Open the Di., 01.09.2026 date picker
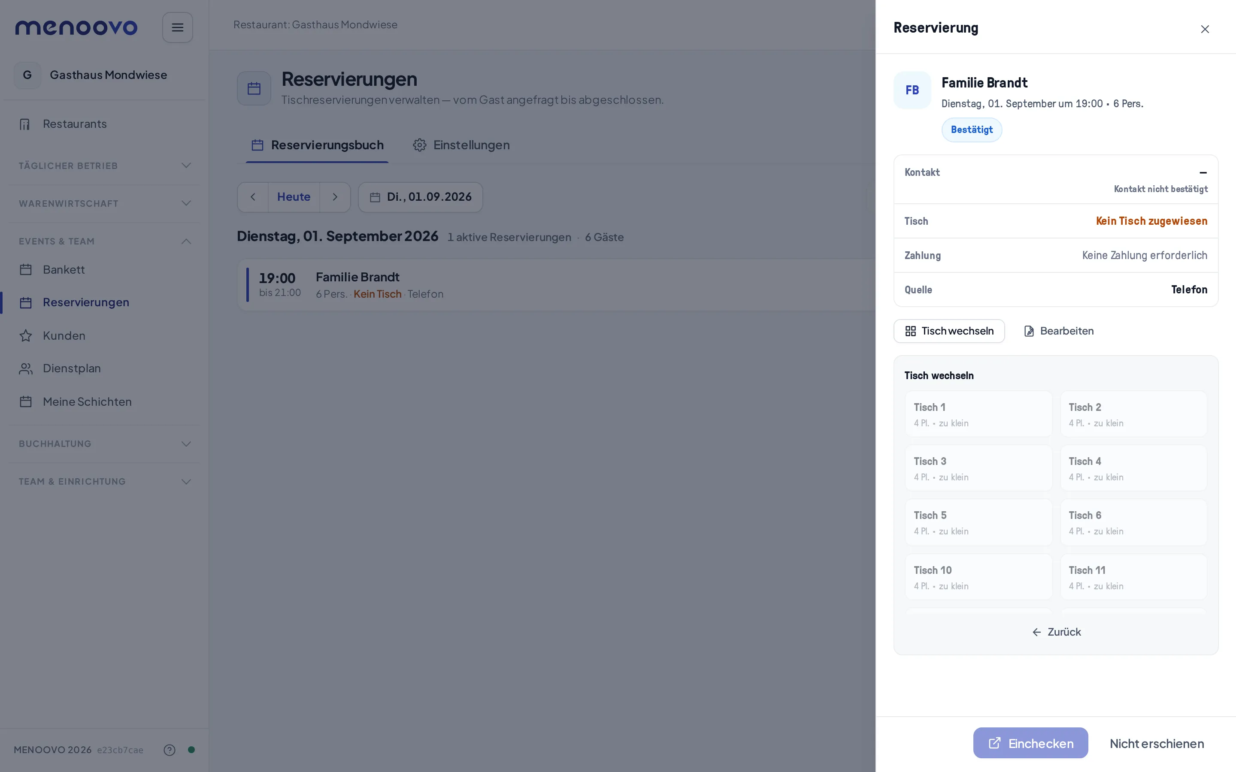This screenshot has width=1236, height=772. (x=420, y=197)
